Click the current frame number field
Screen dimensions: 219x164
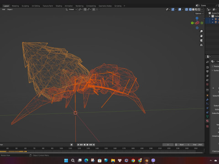pyautogui.click(x=168, y=145)
